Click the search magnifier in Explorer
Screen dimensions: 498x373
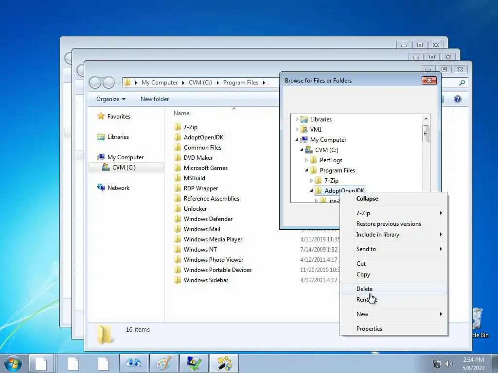pyautogui.click(x=462, y=83)
